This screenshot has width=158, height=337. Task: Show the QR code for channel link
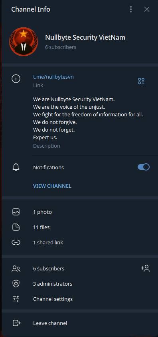(x=141, y=81)
